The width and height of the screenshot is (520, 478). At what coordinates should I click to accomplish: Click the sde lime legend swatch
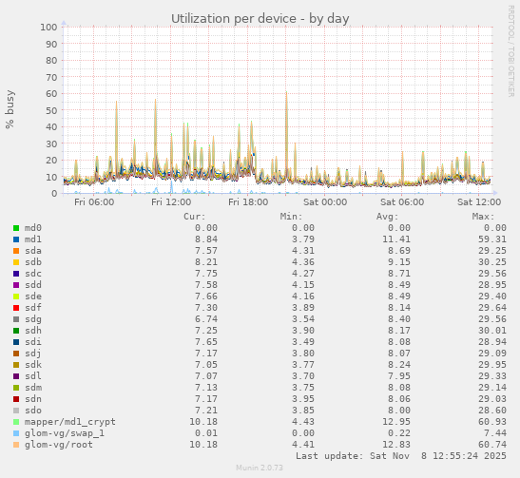(16, 296)
